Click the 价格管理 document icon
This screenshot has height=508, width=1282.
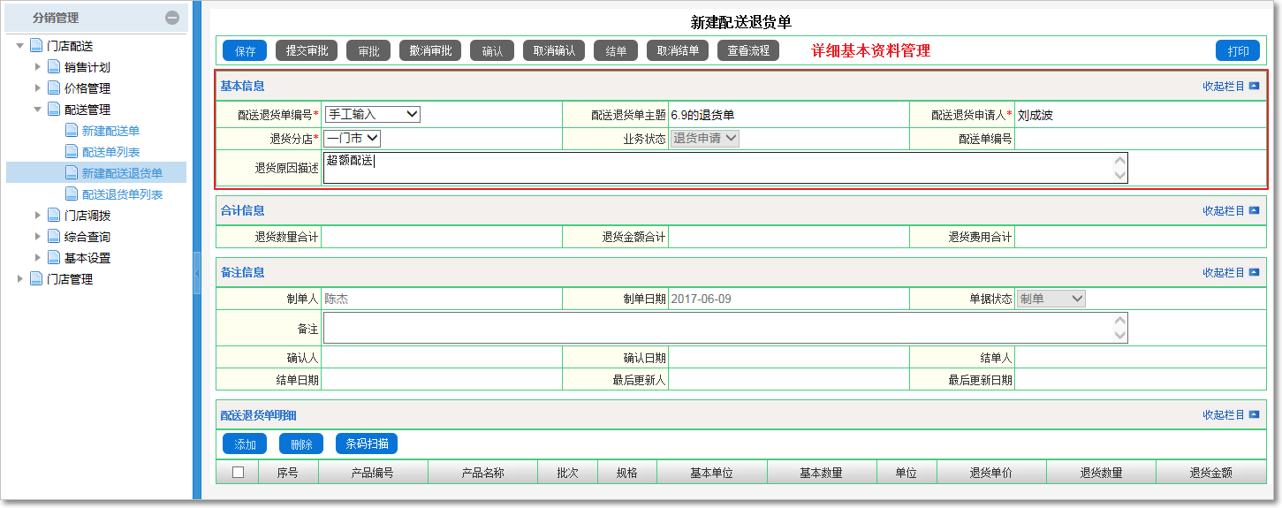tap(54, 88)
